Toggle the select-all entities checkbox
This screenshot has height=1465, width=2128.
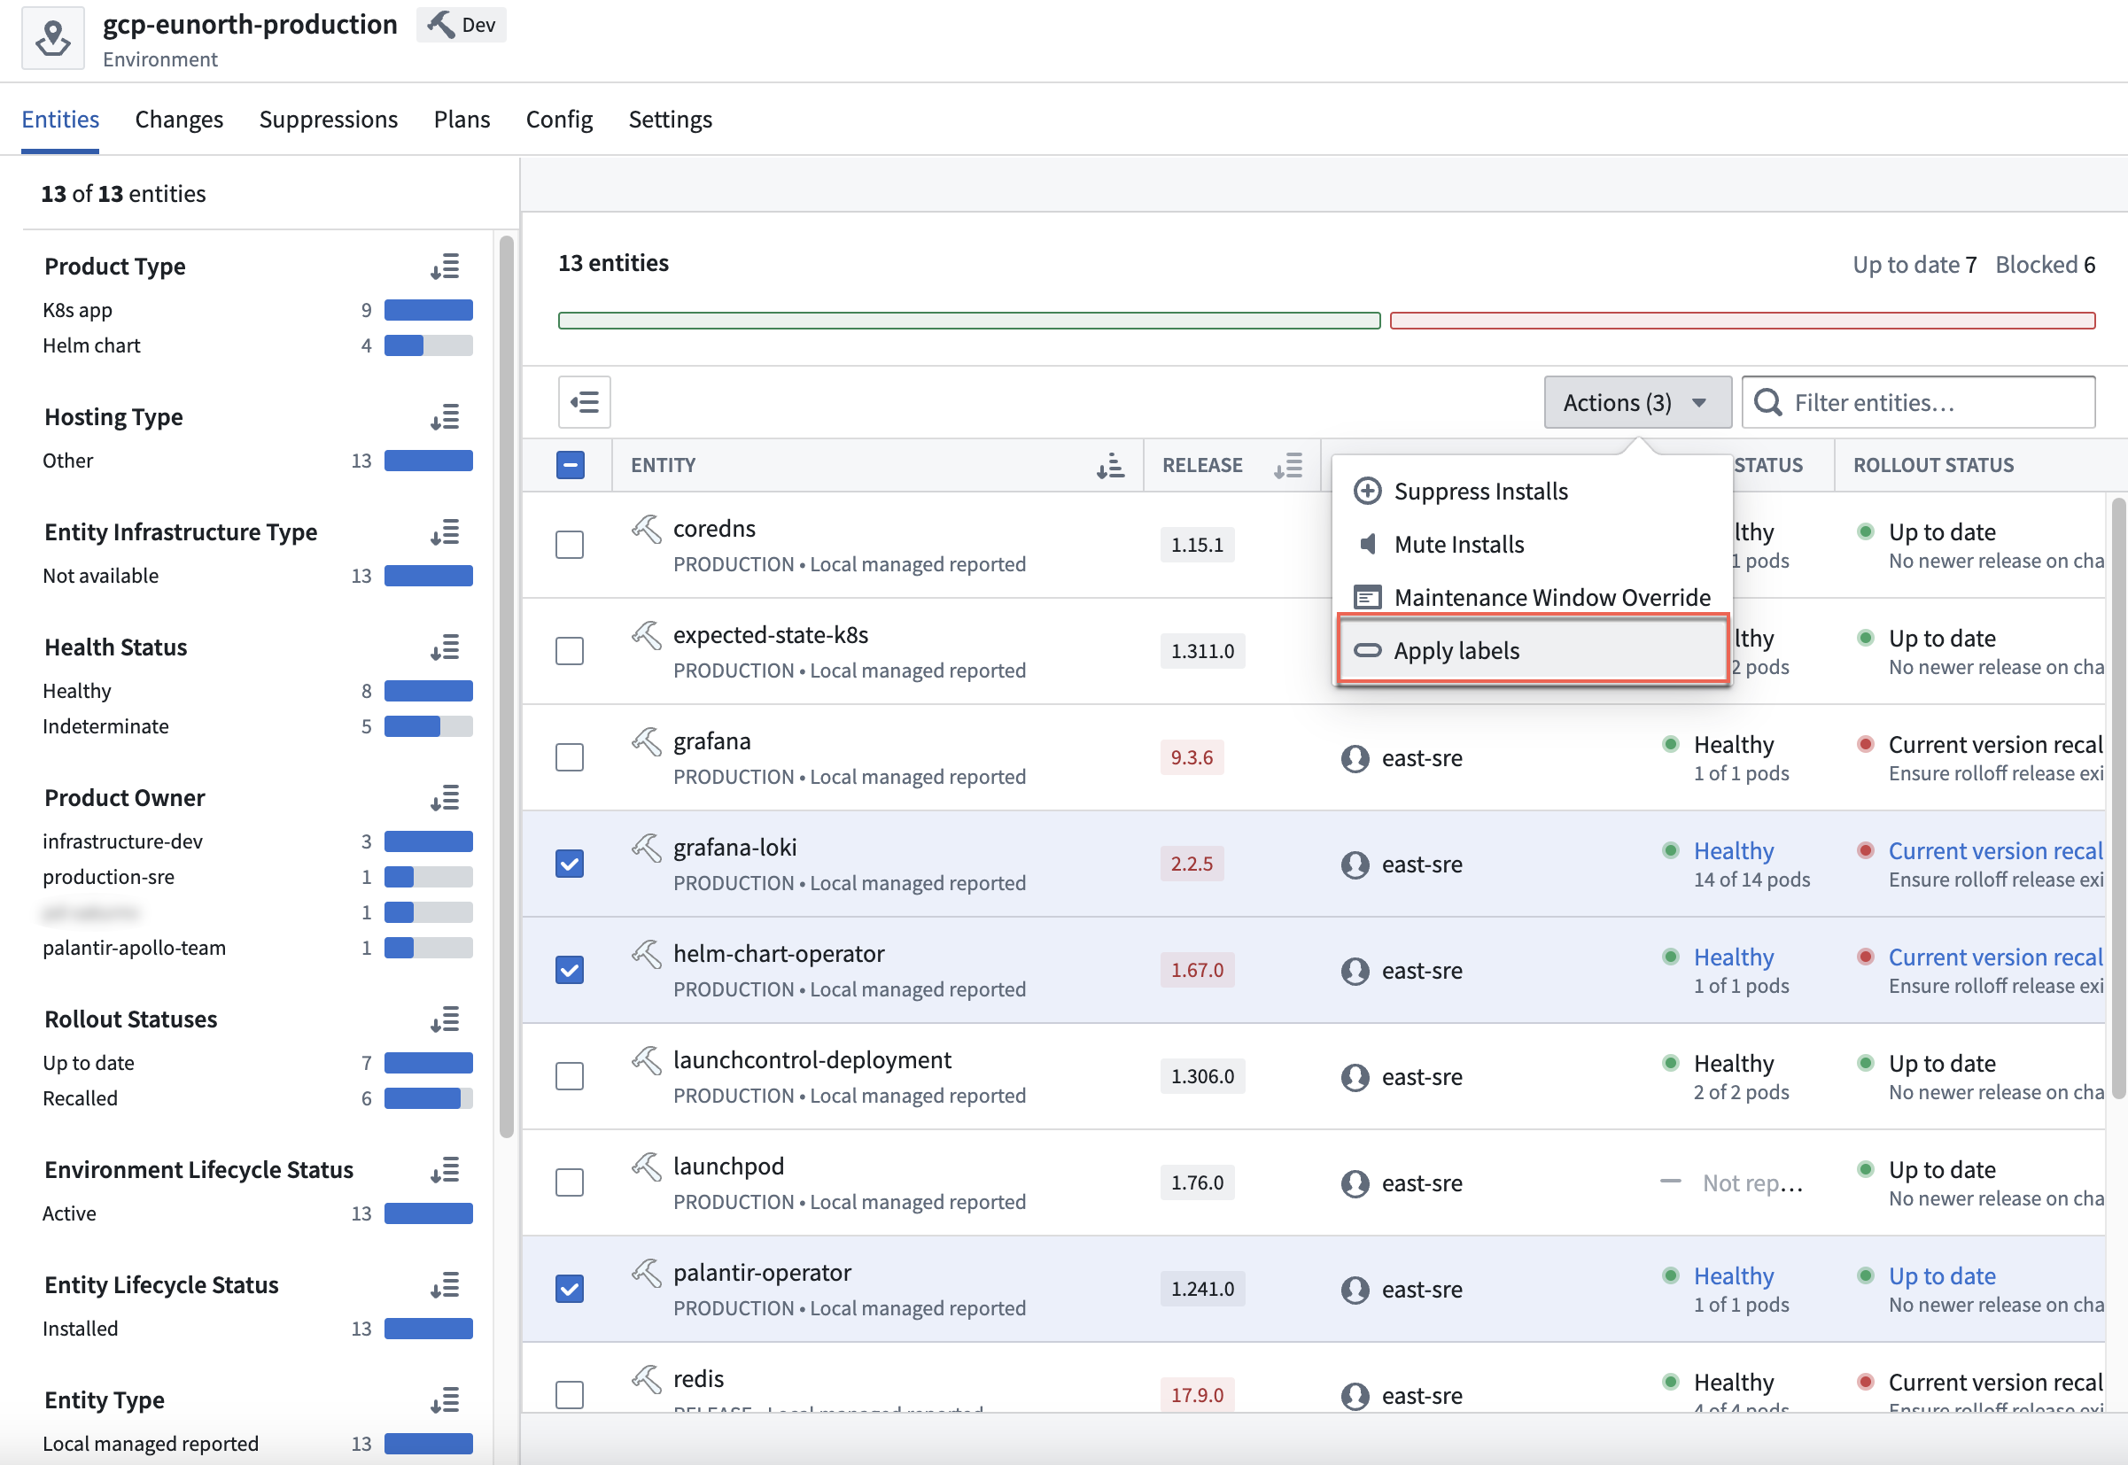(x=571, y=465)
